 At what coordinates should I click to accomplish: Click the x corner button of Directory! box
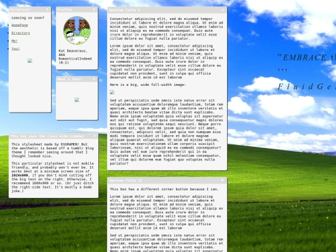tap(47, 9)
